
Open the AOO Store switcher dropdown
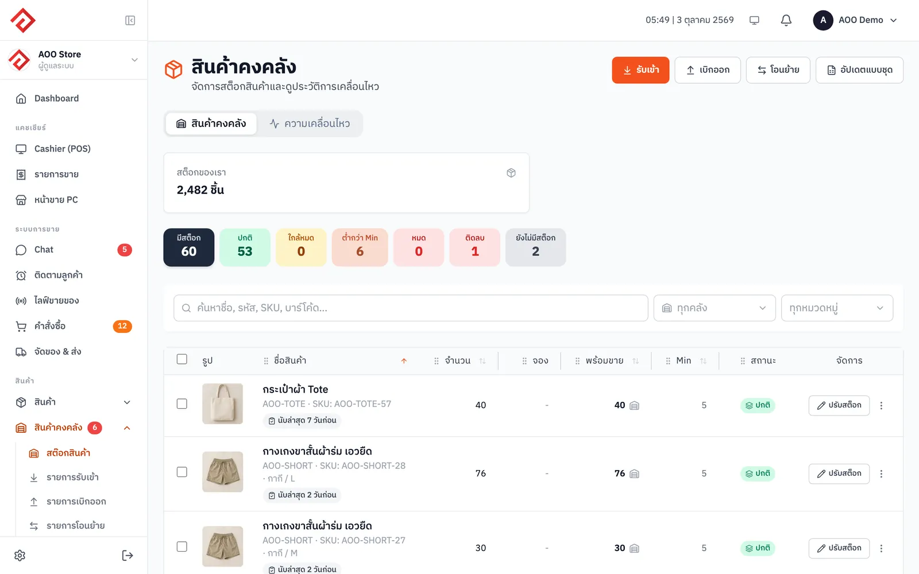point(74,60)
